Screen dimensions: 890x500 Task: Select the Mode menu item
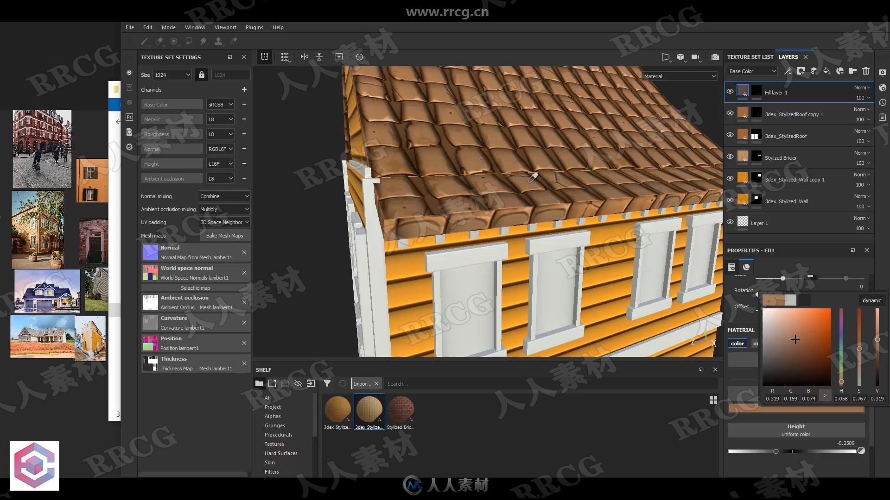[168, 27]
